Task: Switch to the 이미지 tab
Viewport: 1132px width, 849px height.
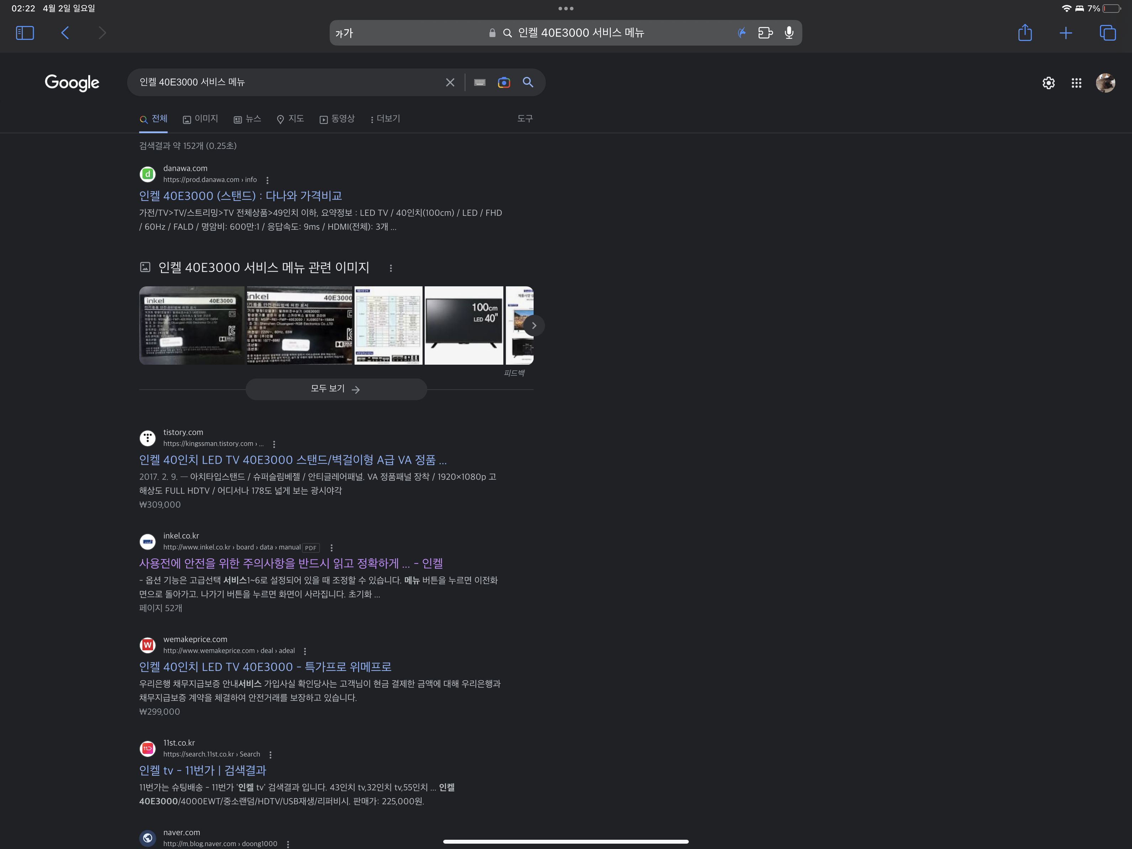Action: tap(201, 119)
